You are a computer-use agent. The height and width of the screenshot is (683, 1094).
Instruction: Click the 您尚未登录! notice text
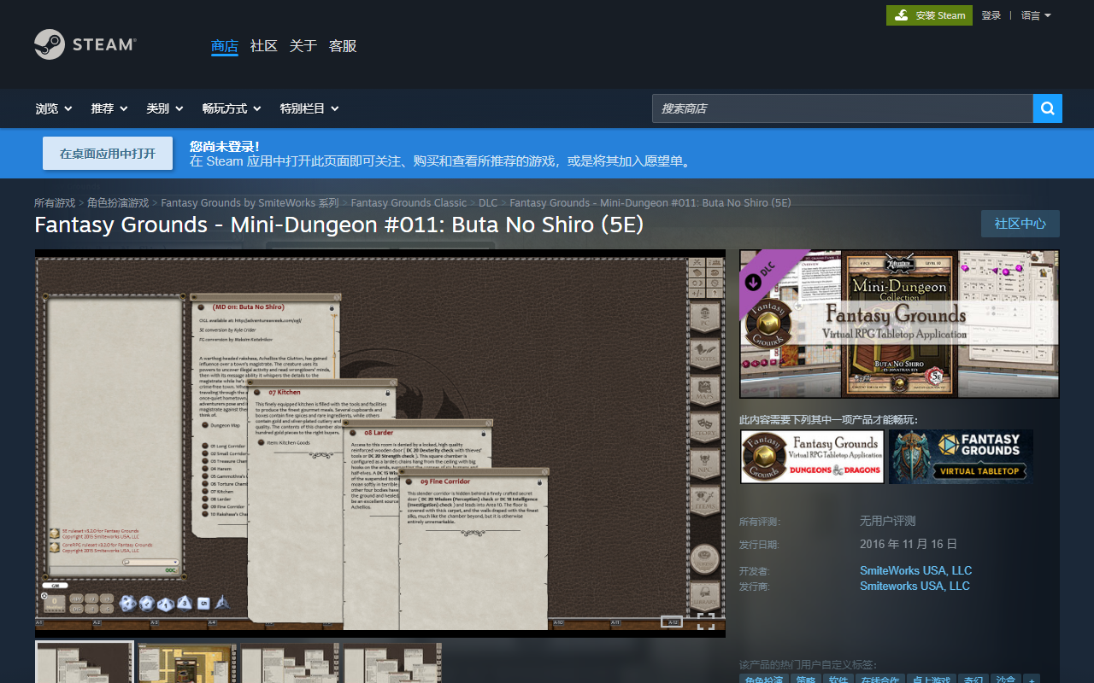point(224,147)
